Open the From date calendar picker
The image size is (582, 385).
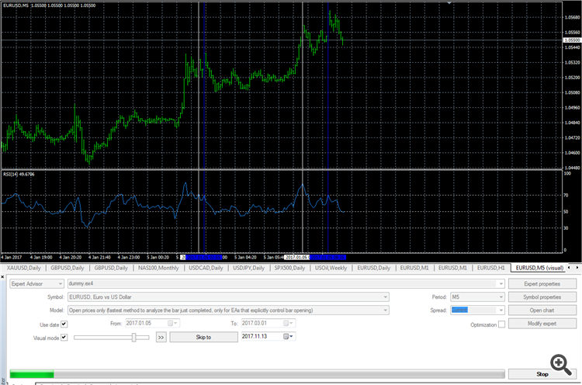click(x=172, y=323)
